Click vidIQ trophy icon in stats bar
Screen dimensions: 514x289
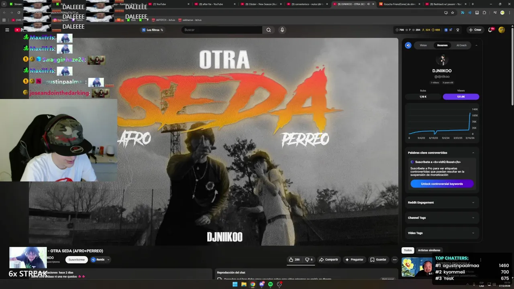[457, 30]
